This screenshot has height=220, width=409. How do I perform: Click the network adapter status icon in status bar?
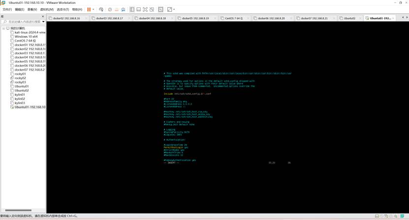tap(386, 216)
